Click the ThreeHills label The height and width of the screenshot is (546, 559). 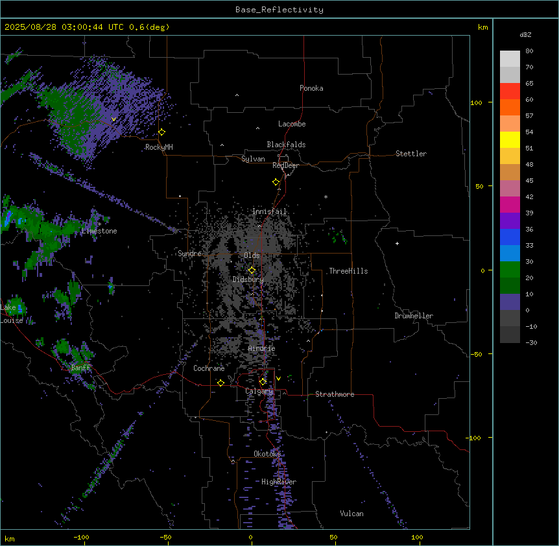click(348, 271)
